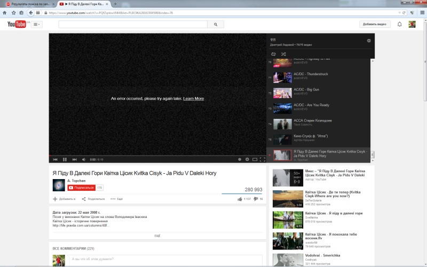Toggle theater mode in the player
Viewport: 427px width, 267px height.
tap(255, 159)
